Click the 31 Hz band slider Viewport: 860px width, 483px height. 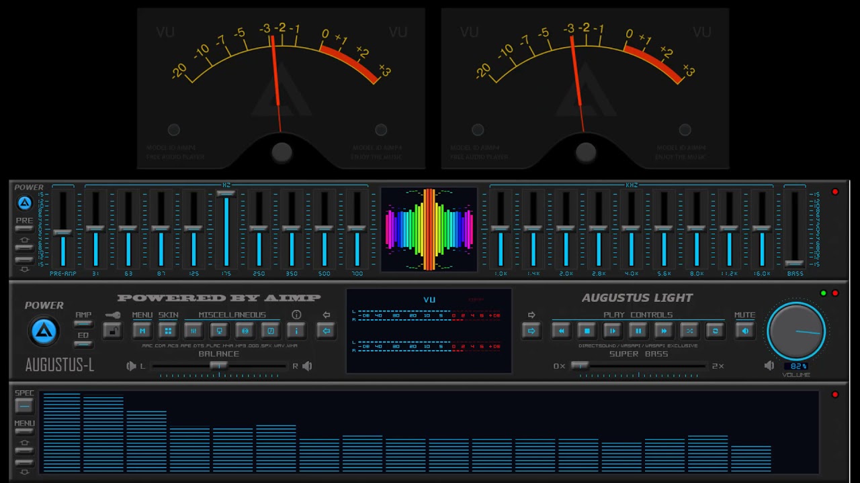pyautogui.click(x=95, y=230)
